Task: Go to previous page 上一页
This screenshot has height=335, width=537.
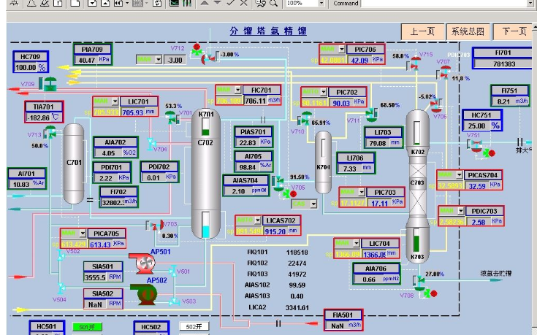Action: coord(422,32)
